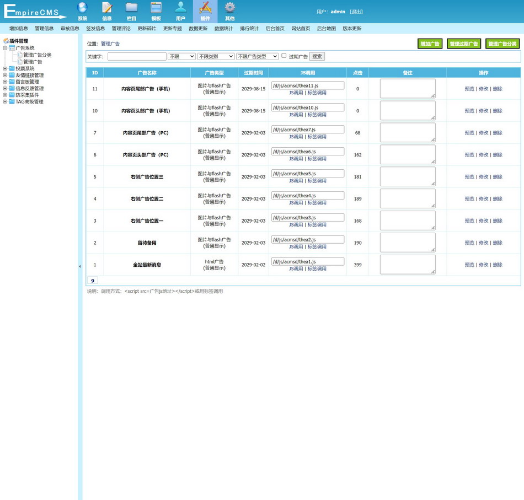Click the 留言板管理 folder icon
Viewport: 524px width, 500px height.
coord(12,82)
